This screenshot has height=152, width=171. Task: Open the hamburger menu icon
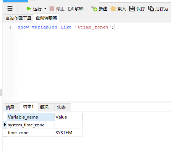click(x=10, y=9)
